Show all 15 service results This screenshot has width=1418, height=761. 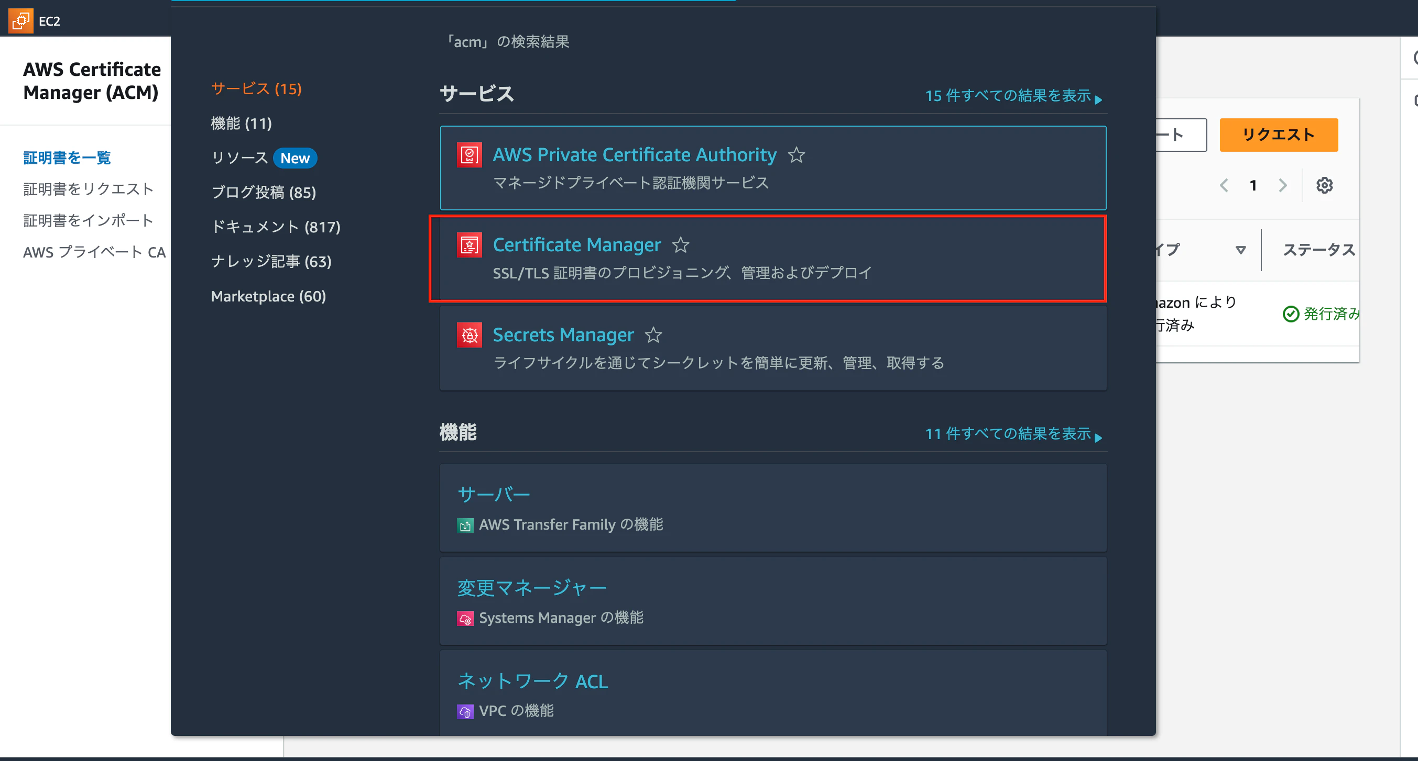coord(1013,96)
